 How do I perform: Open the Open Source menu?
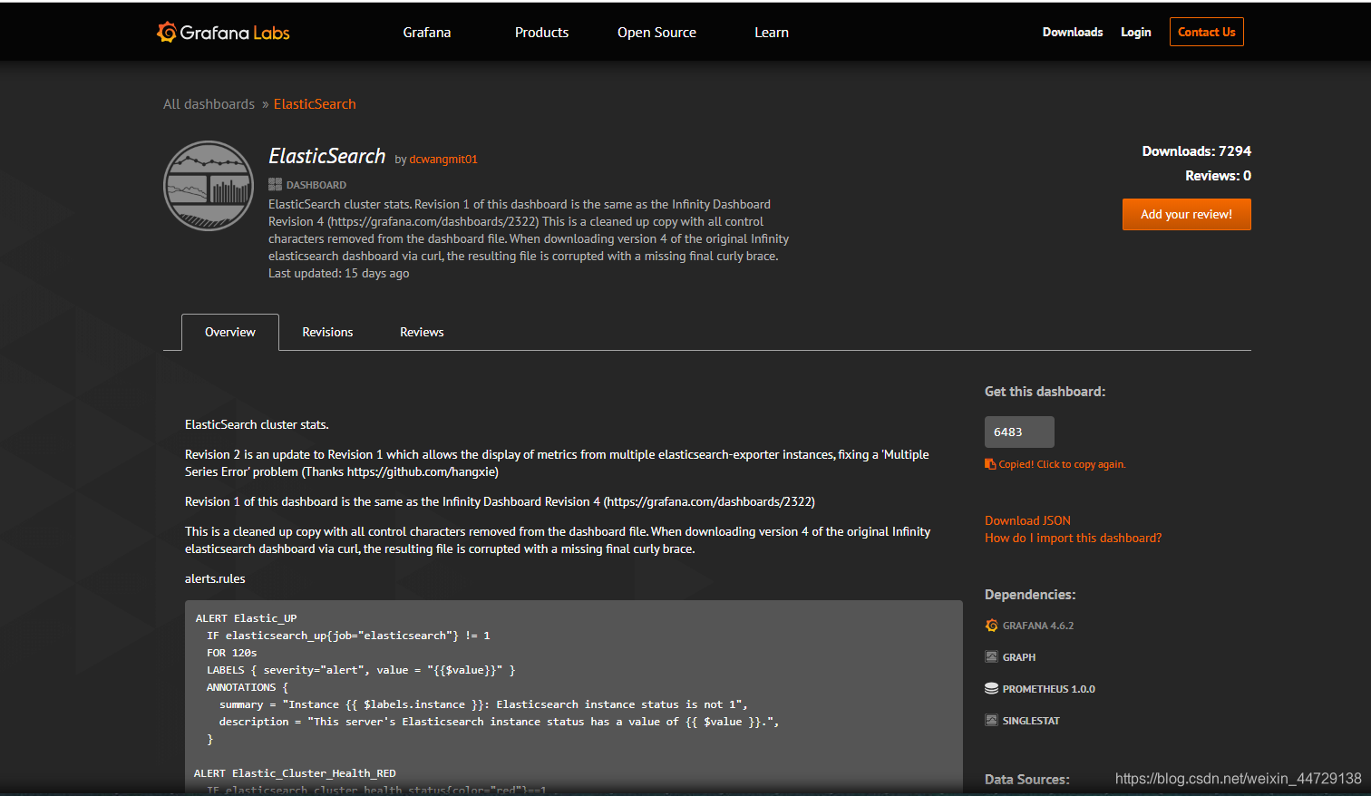coord(656,33)
